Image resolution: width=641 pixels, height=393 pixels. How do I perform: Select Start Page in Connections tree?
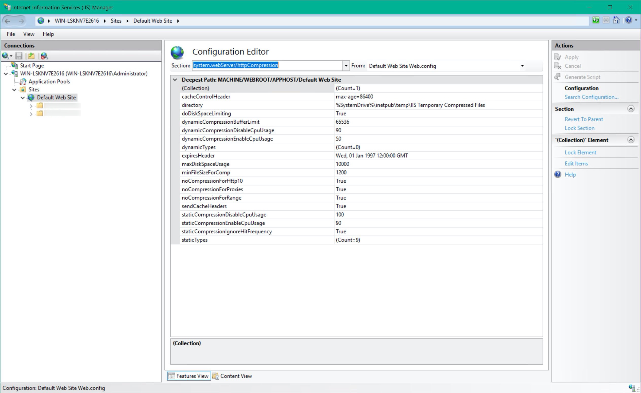pos(32,65)
